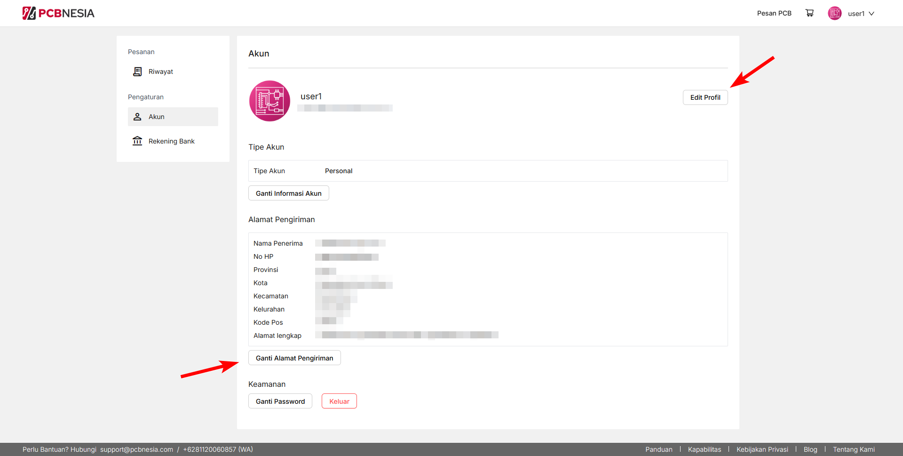
Task: Click Ganti Password button
Action: point(280,401)
